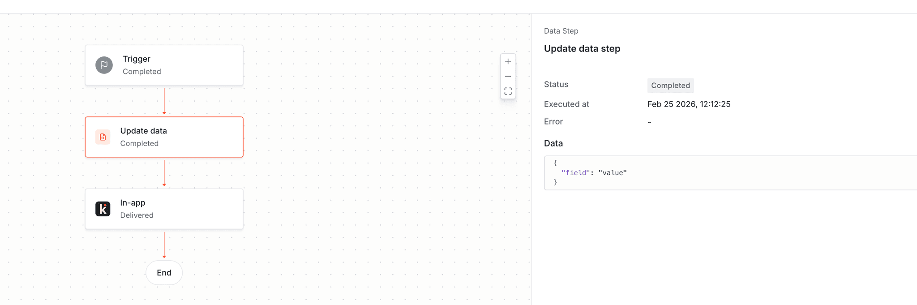Click the End node of the workflow
Screen dimensions: 917x305
tap(164, 272)
